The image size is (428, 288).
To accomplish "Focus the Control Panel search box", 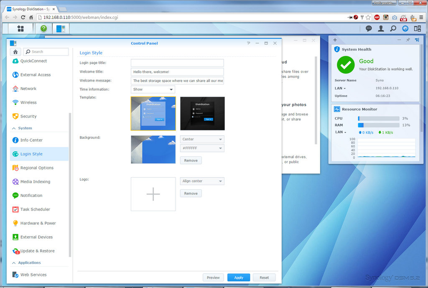I will point(46,51).
